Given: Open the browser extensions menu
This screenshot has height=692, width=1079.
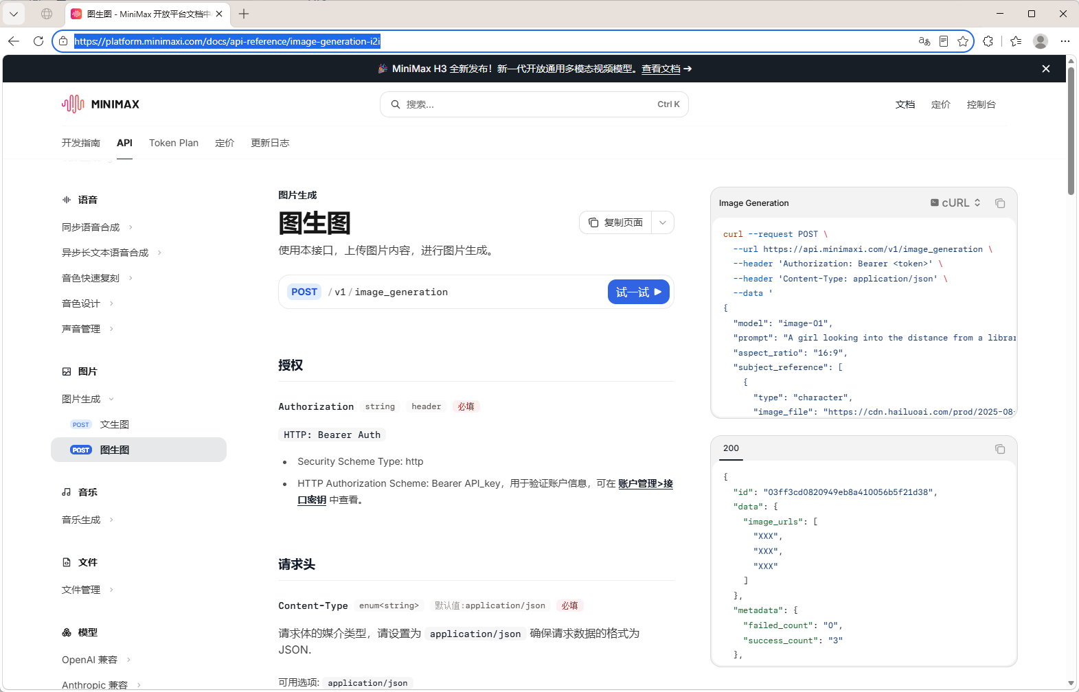Looking at the screenshot, I should click(988, 41).
